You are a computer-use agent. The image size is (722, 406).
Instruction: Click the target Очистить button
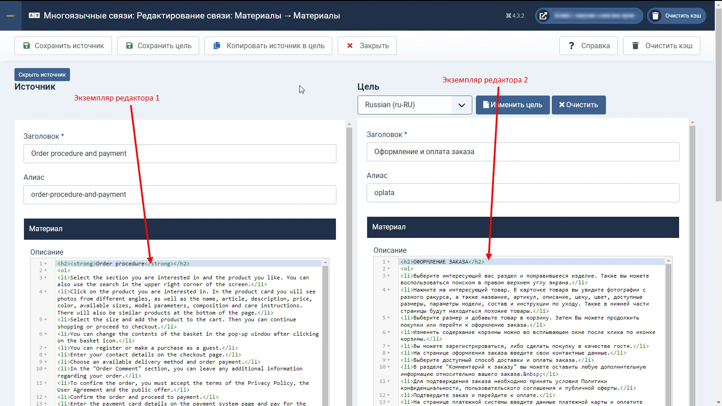click(x=579, y=105)
